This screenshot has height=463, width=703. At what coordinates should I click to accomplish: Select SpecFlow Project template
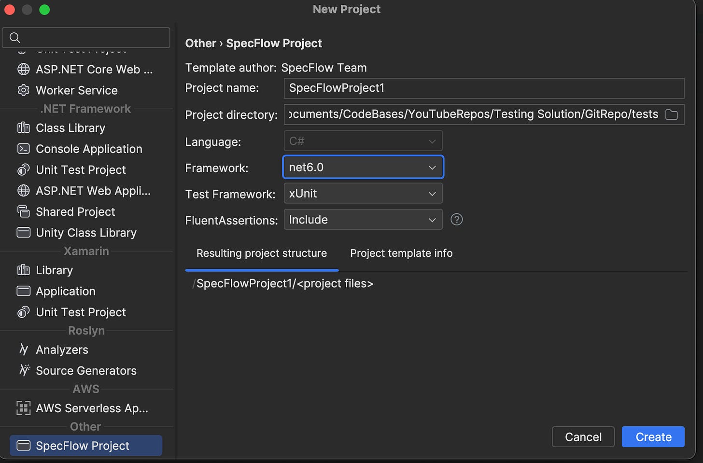coord(86,446)
